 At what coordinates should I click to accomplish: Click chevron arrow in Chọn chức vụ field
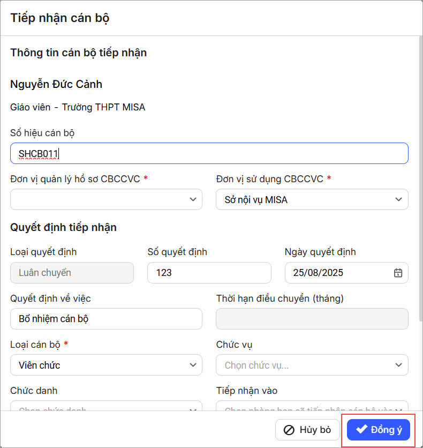(x=398, y=365)
